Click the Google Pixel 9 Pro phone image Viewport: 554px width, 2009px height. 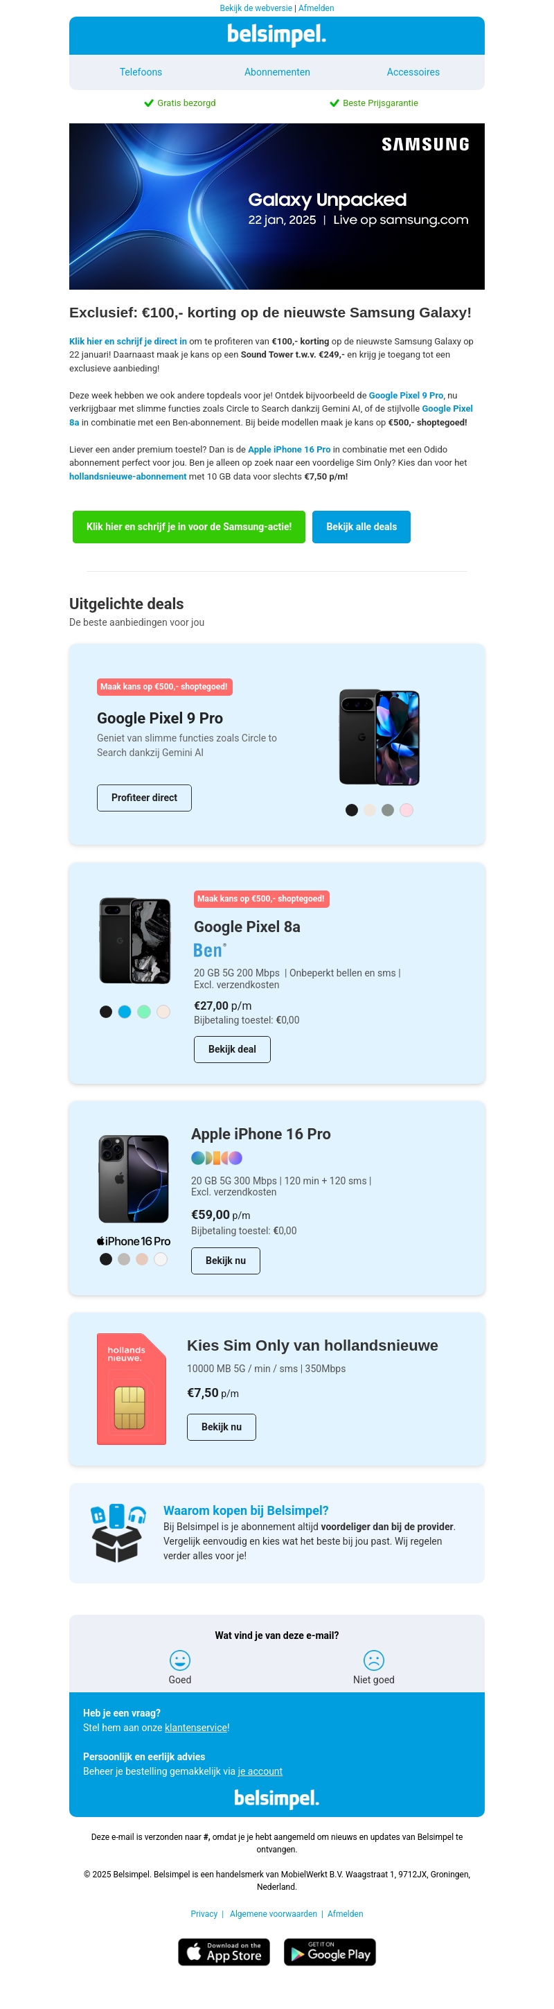379,737
